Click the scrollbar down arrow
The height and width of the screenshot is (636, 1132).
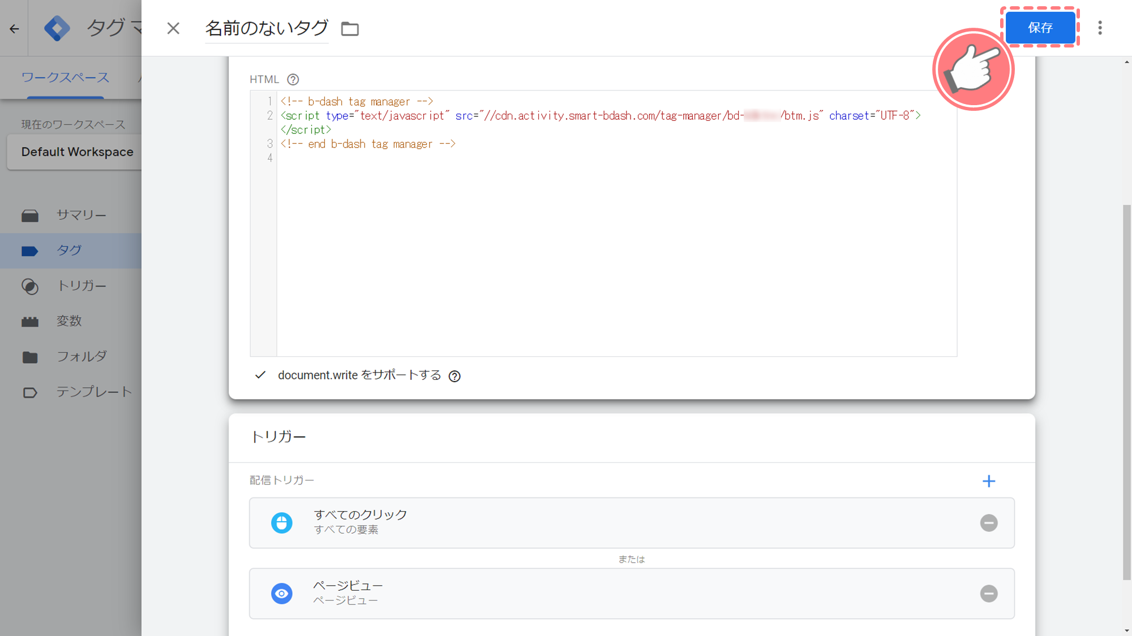tap(1127, 630)
